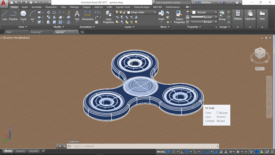Expand the Annotation panel

87,27
